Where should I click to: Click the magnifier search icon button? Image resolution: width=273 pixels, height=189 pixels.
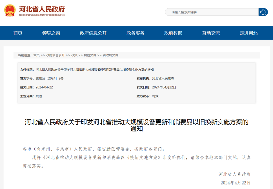[263, 12]
